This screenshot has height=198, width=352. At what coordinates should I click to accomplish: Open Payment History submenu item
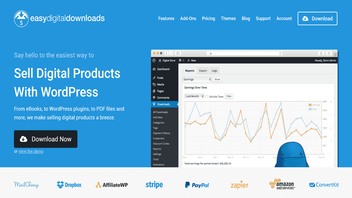tap(162, 133)
